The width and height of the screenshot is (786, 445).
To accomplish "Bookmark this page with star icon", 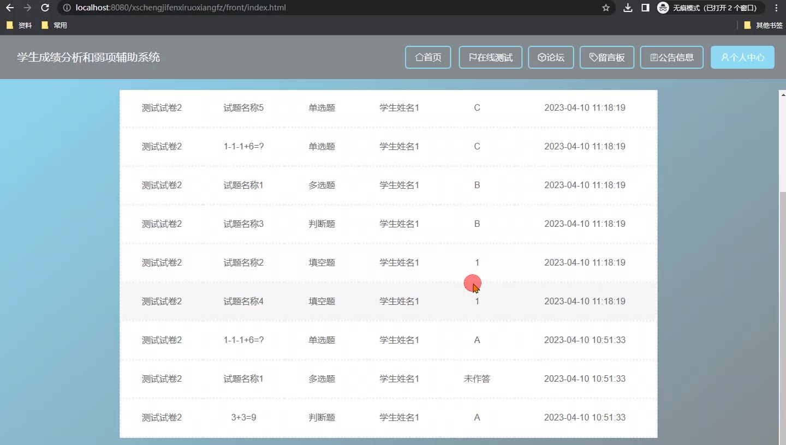I will [x=605, y=8].
